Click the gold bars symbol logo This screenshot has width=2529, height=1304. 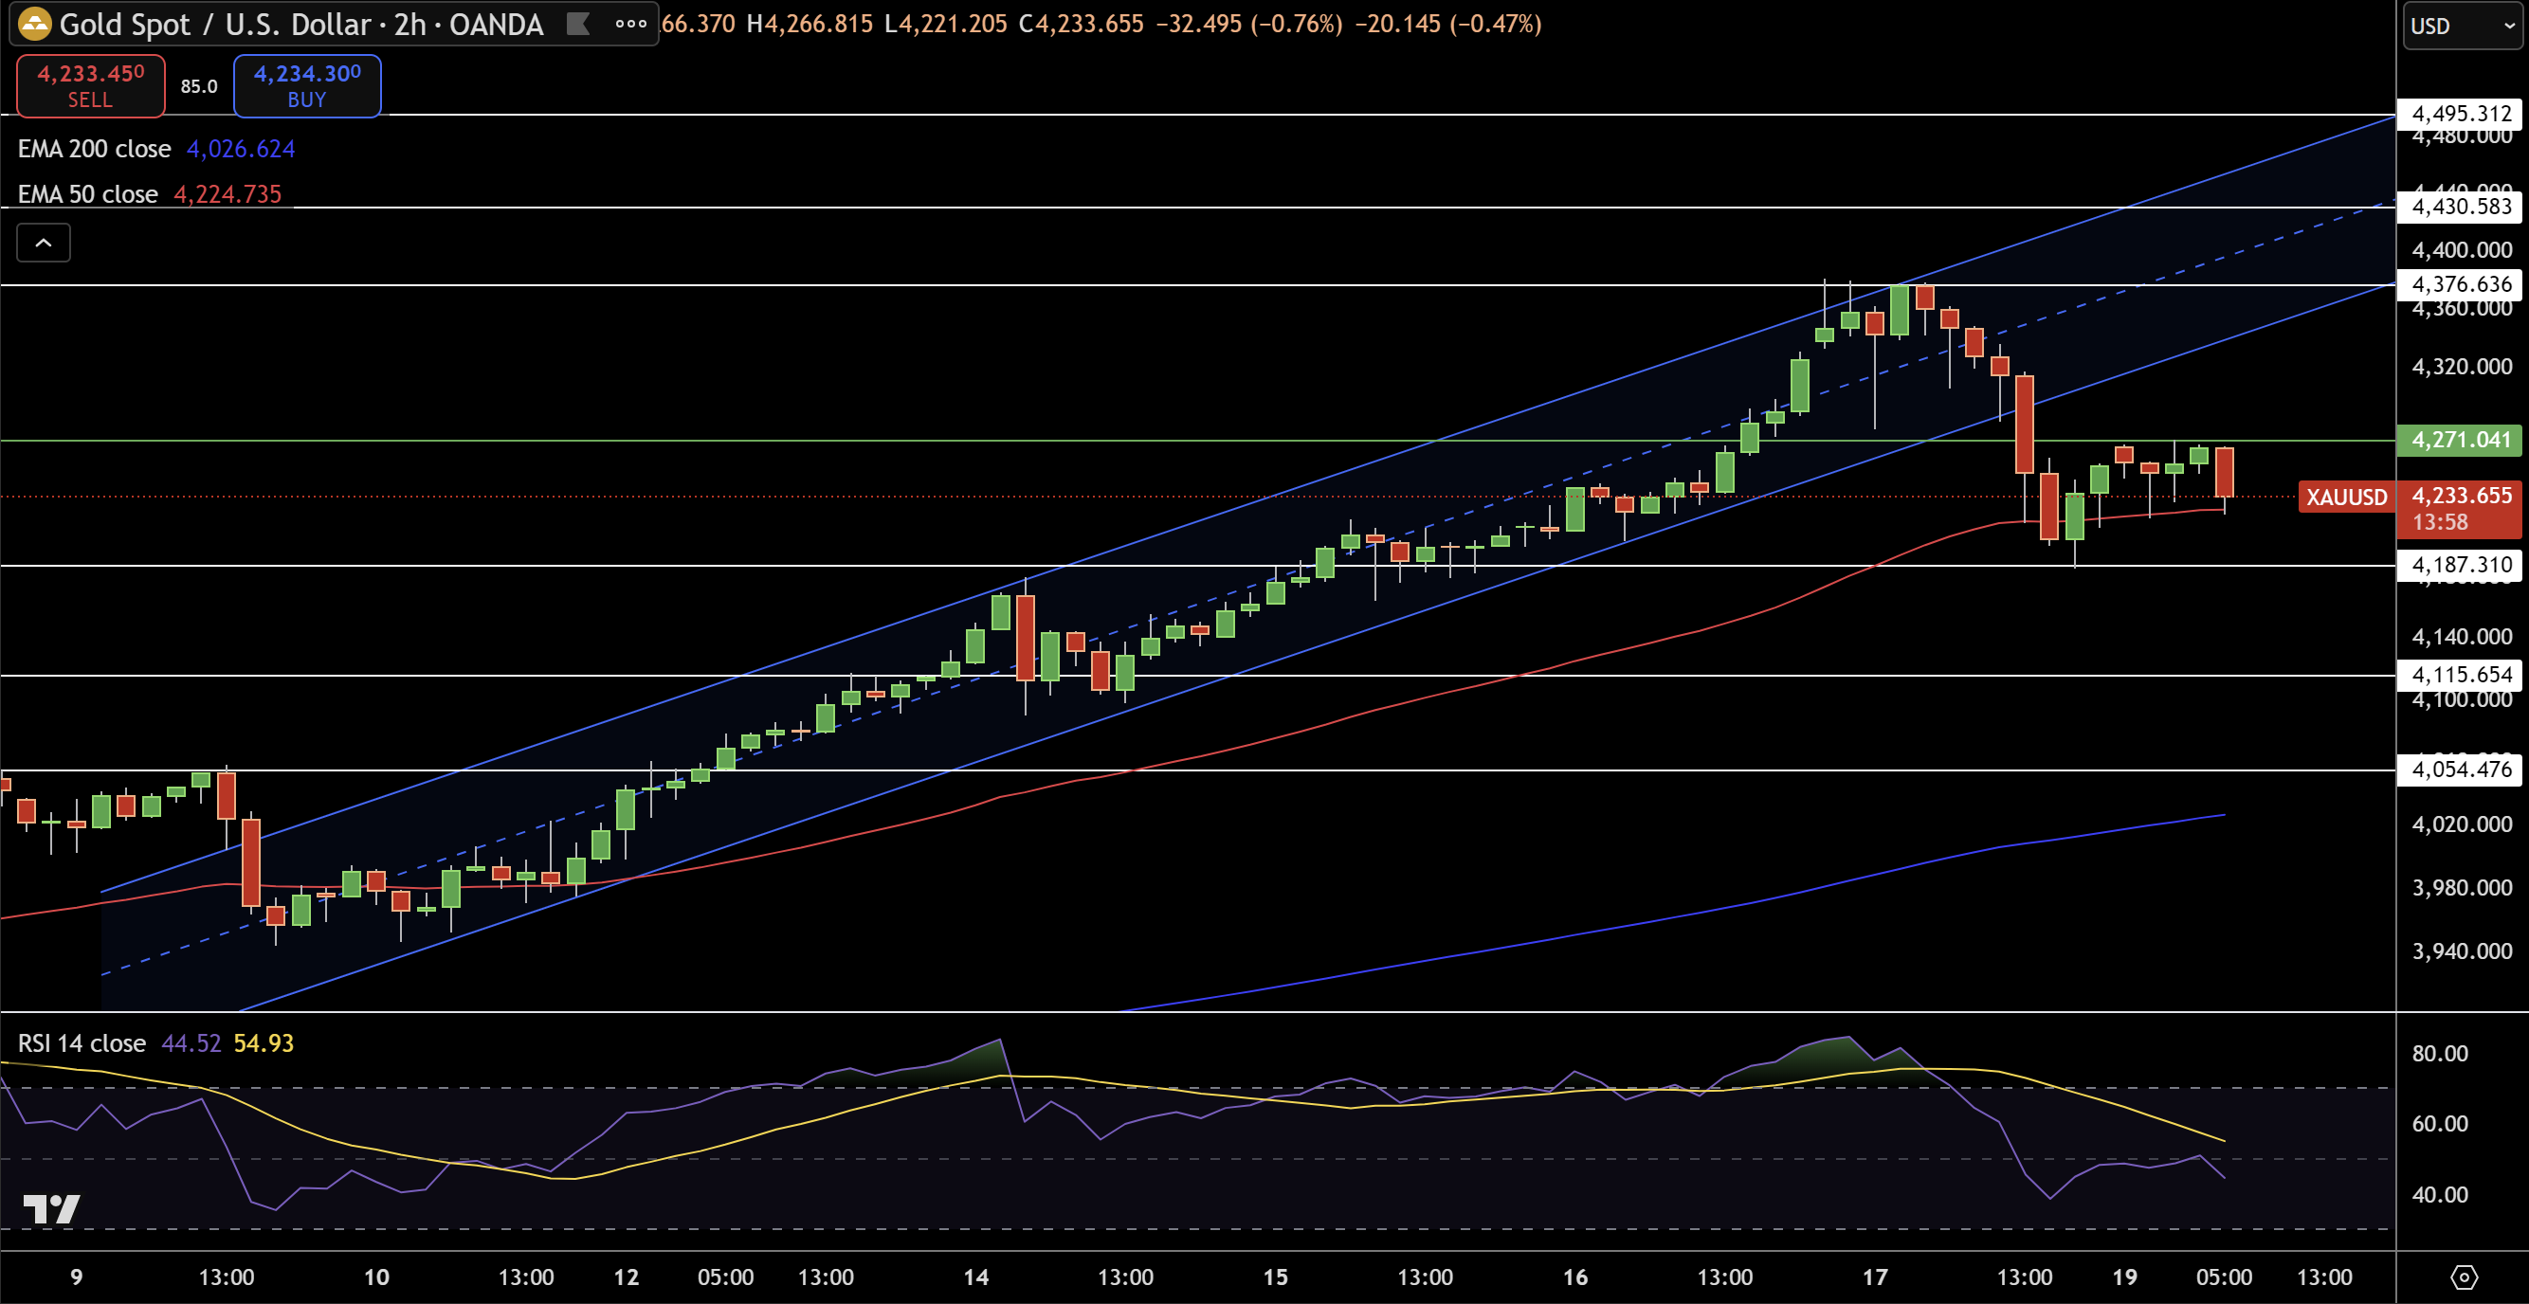(x=34, y=24)
